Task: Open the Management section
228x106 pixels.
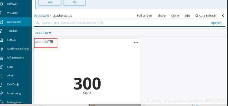Action: pyautogui.click(x=15, y=102)
